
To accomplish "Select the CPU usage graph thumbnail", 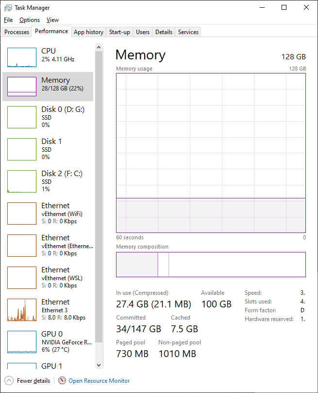I will coord(22,57).
